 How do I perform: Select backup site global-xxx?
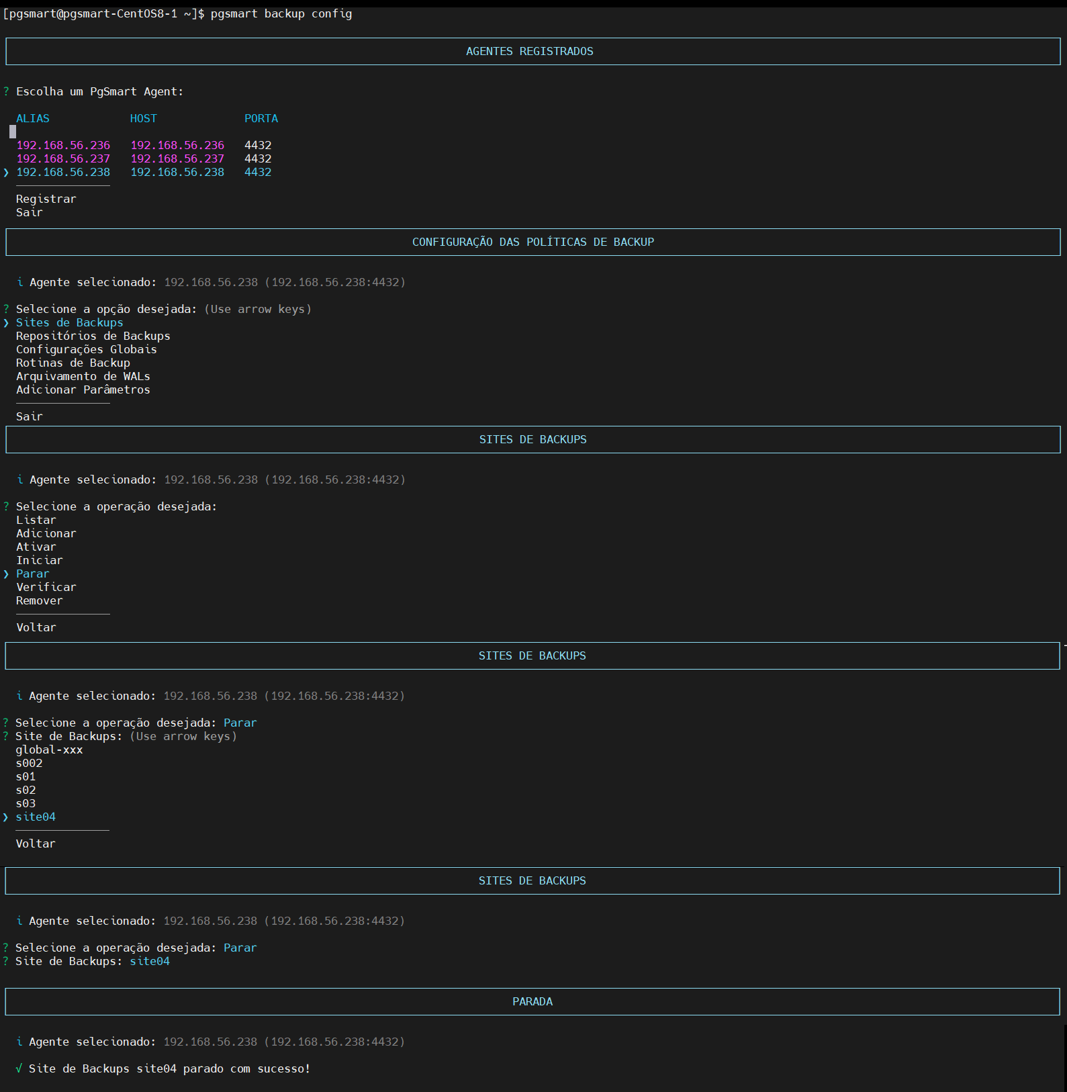coord(49,749)
